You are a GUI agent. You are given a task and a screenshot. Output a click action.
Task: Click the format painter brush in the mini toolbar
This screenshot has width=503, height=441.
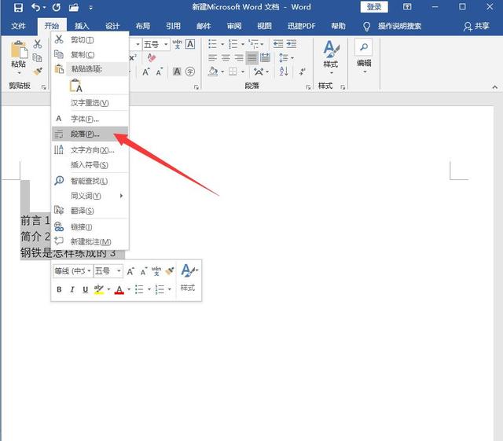pos(170,270)
